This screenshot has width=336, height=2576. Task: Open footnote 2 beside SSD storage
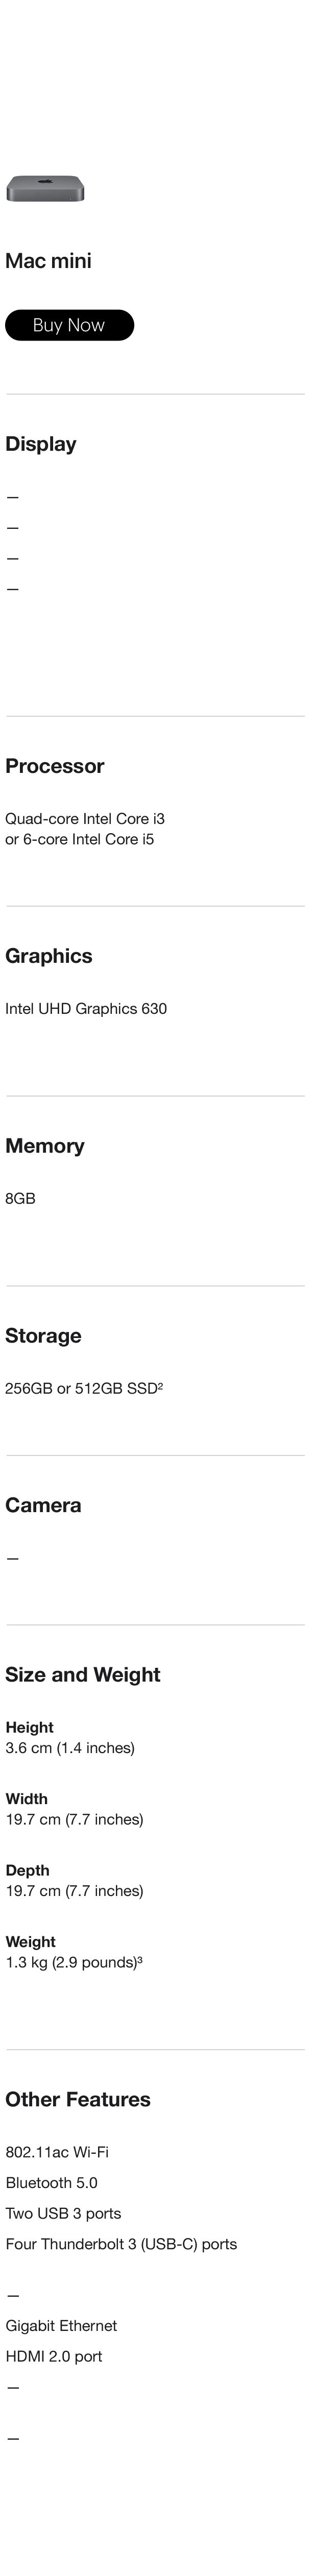click(160, 1386)
